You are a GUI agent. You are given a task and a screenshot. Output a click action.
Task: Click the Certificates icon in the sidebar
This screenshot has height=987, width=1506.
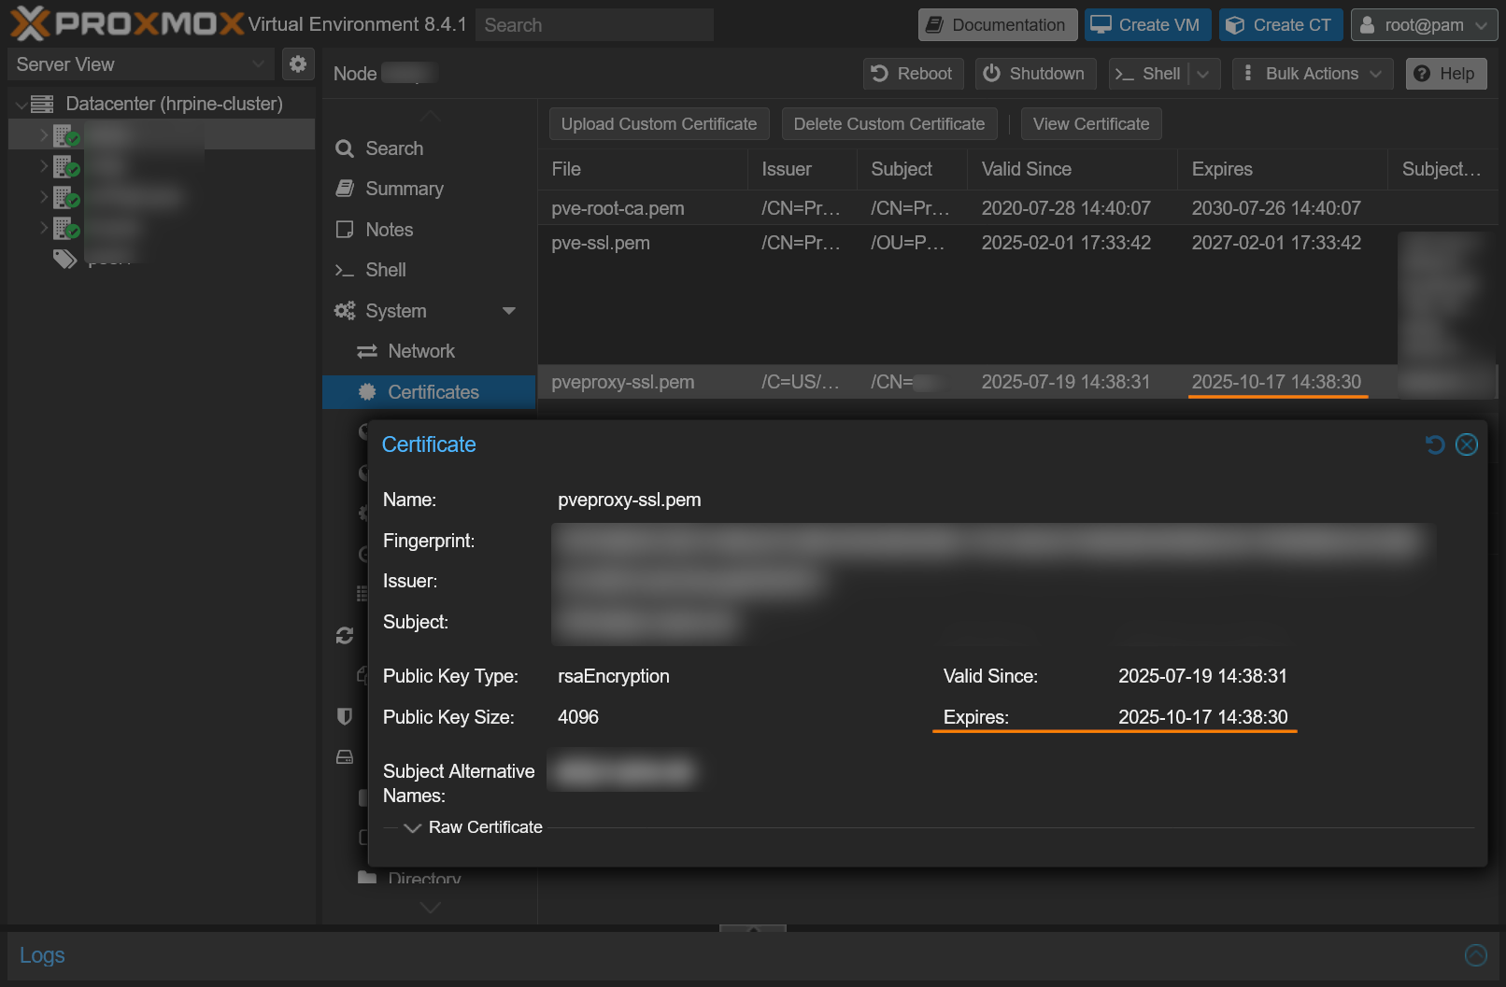coord(367,392)
